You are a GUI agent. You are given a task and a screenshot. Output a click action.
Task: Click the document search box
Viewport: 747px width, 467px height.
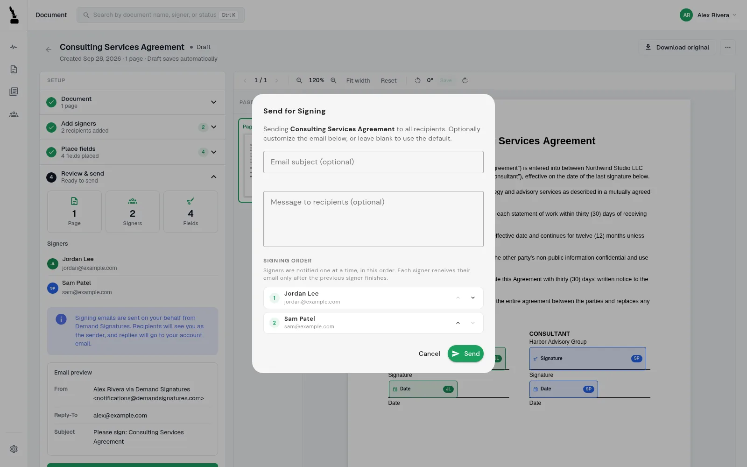(161, 15)
